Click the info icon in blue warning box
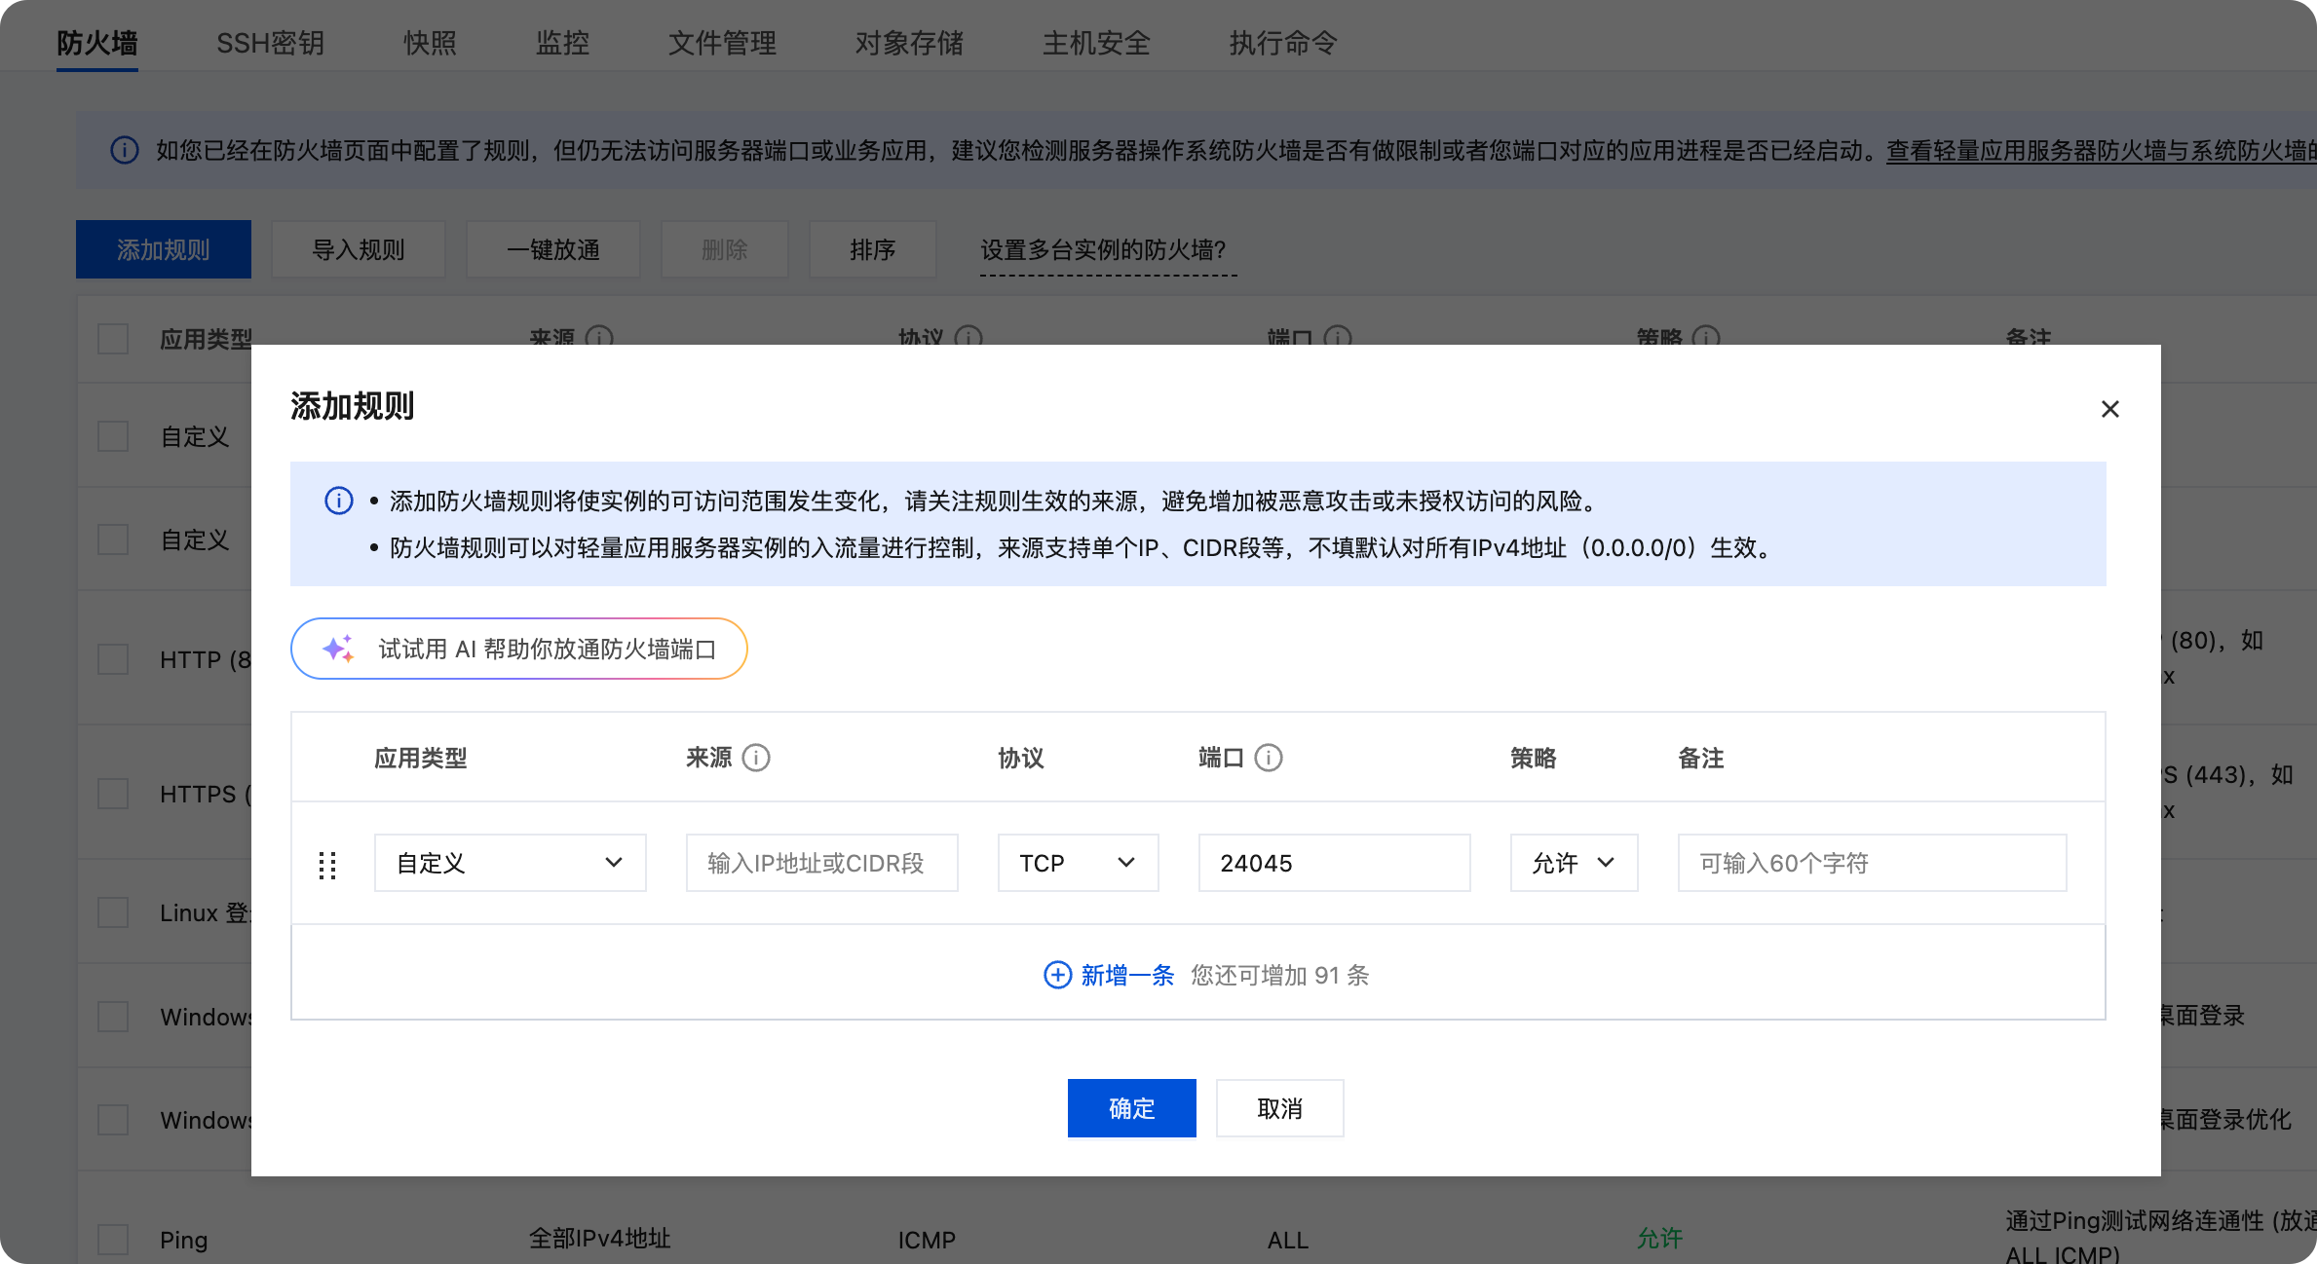This screenshot has width=2317, height=1264. (x=338, y=501)
